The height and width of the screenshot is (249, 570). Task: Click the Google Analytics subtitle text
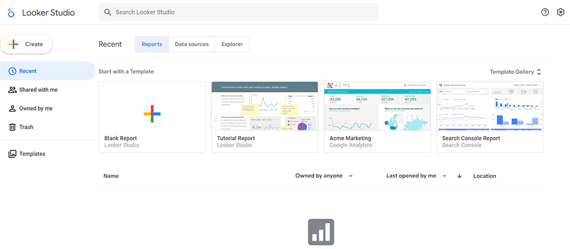[x=351, y=145]
